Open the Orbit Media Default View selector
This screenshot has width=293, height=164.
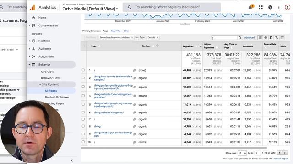90,9
